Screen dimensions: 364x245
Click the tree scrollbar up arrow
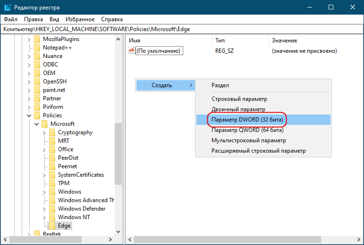coord(118,40)
